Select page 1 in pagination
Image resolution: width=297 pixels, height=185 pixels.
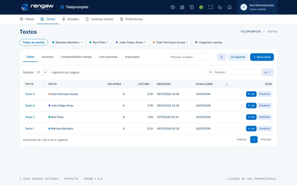pos(254,140)
